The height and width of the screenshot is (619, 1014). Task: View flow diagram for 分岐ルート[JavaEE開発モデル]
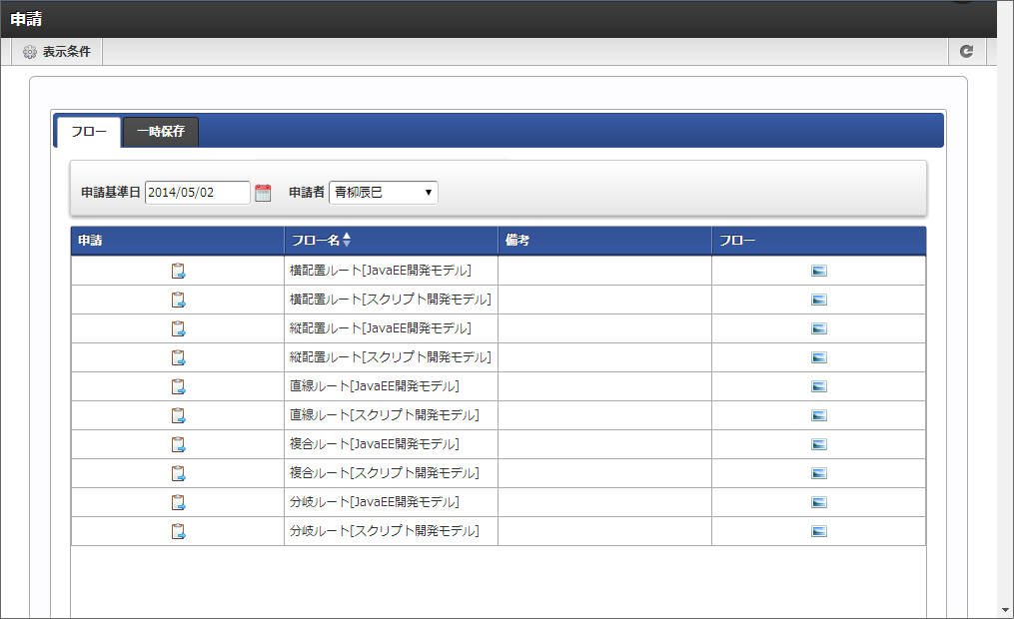(819, 502)
